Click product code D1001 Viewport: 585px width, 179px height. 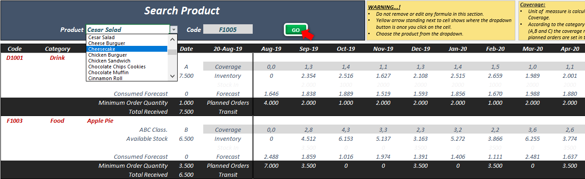tap(14, 58)
